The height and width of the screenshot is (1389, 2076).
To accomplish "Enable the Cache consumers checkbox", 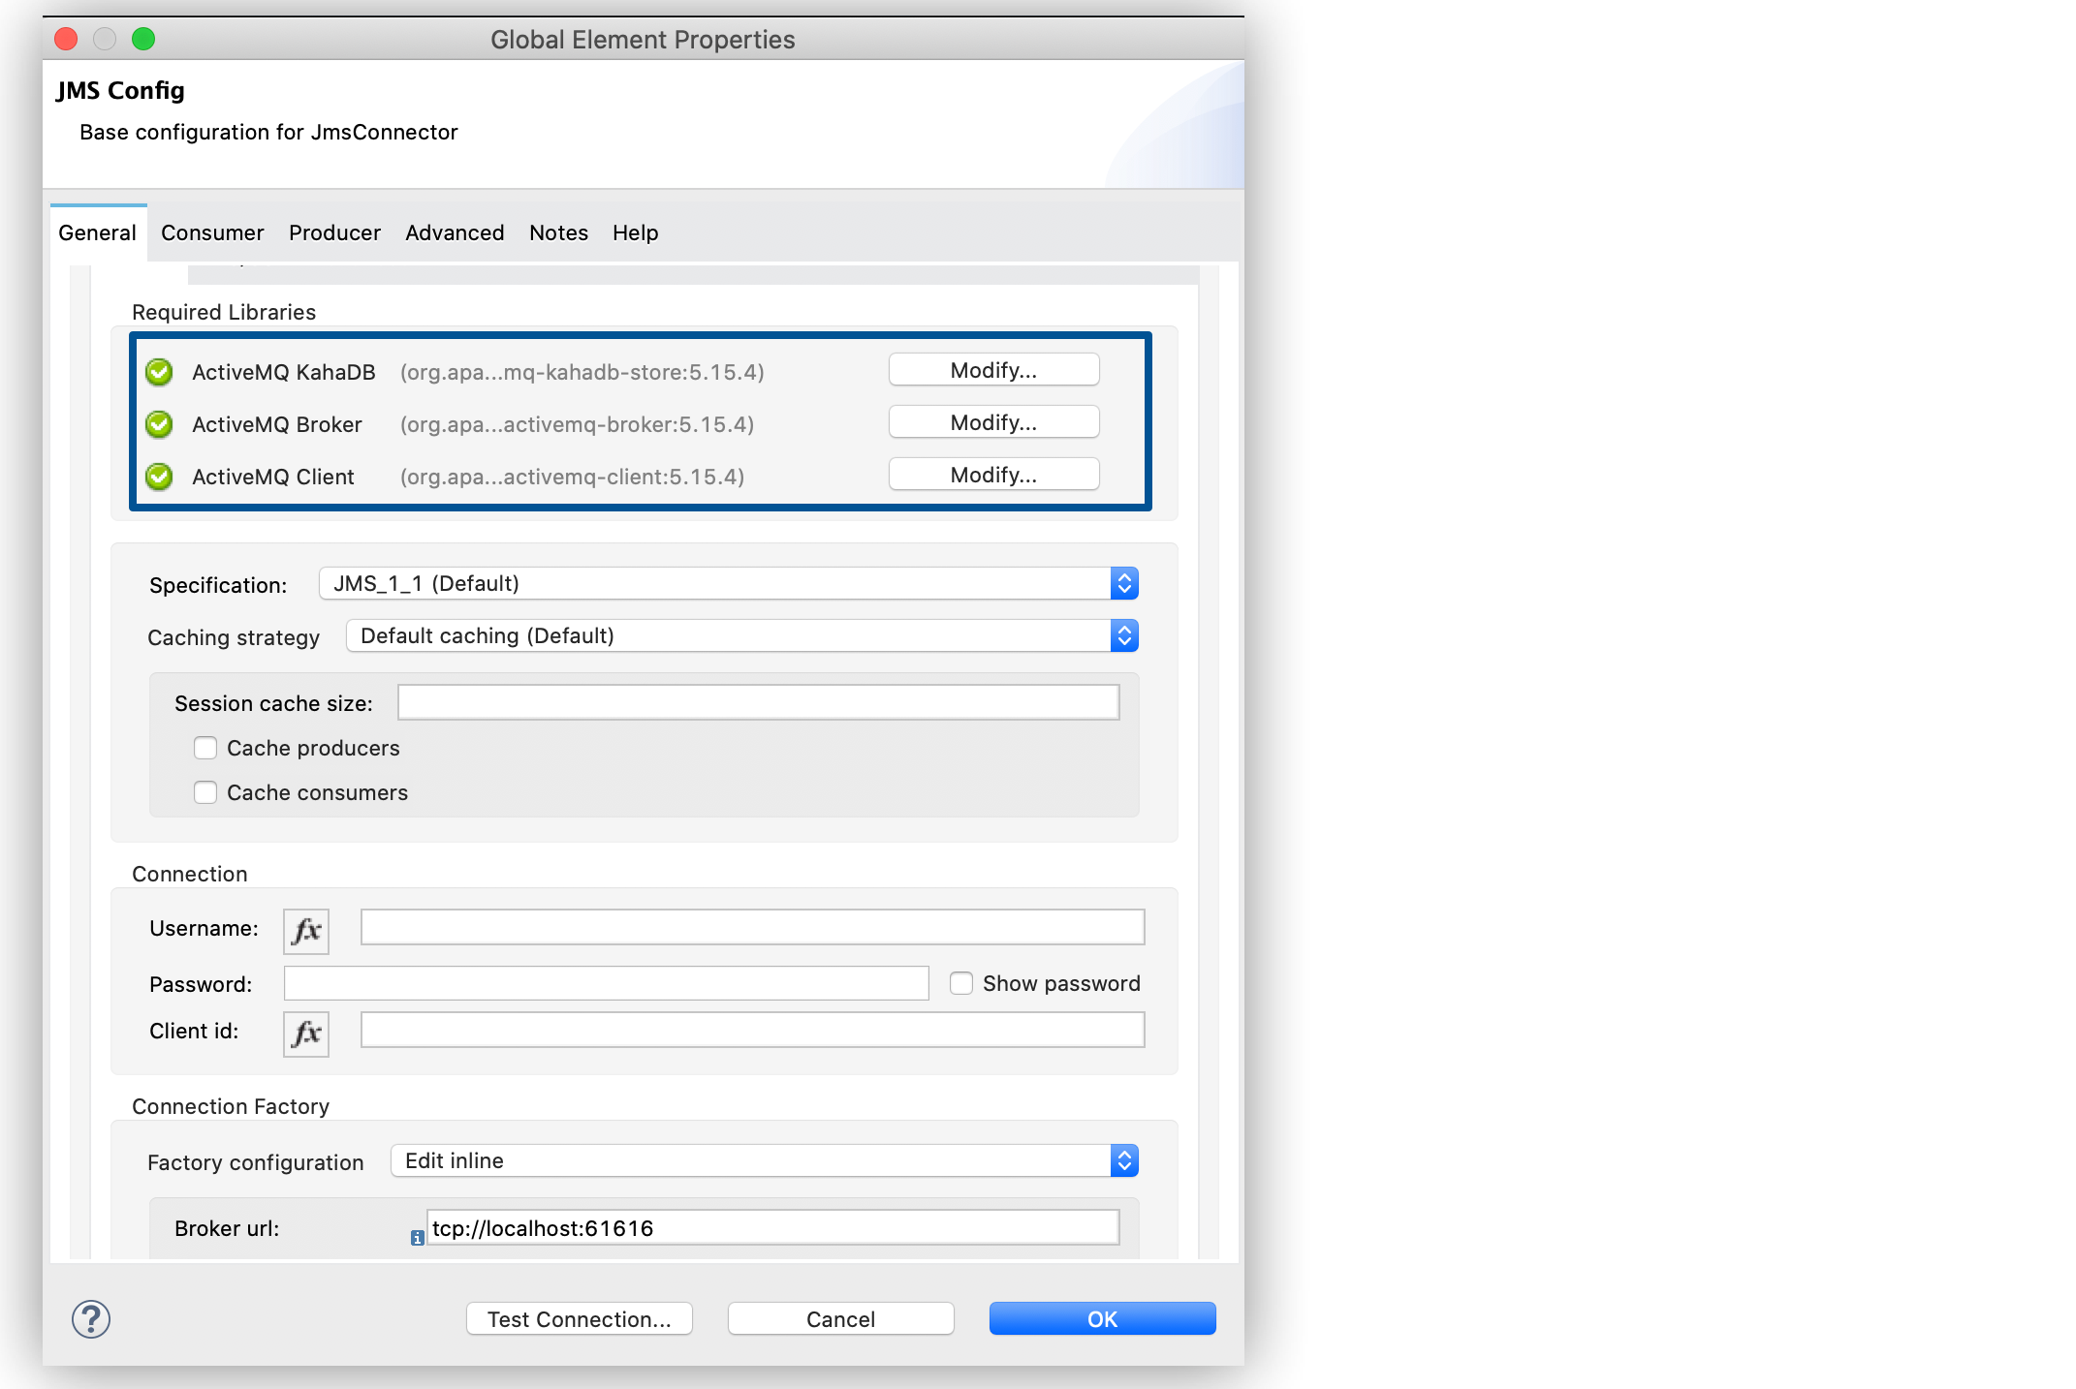I will click(205, 791).
